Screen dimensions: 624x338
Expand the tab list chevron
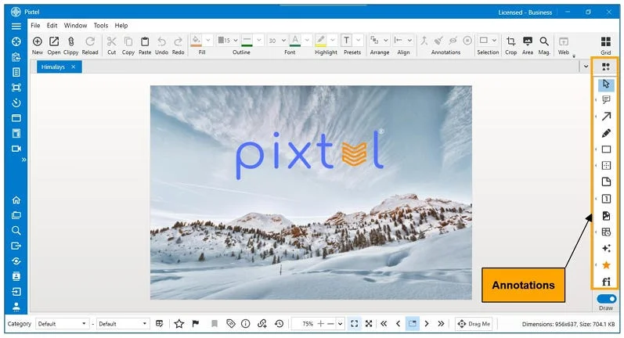click(x=586, y=67)
